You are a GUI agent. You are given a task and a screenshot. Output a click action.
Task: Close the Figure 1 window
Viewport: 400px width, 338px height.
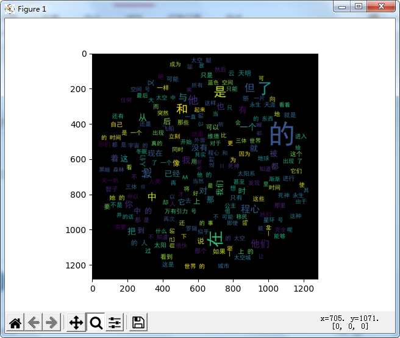point(381,6)
